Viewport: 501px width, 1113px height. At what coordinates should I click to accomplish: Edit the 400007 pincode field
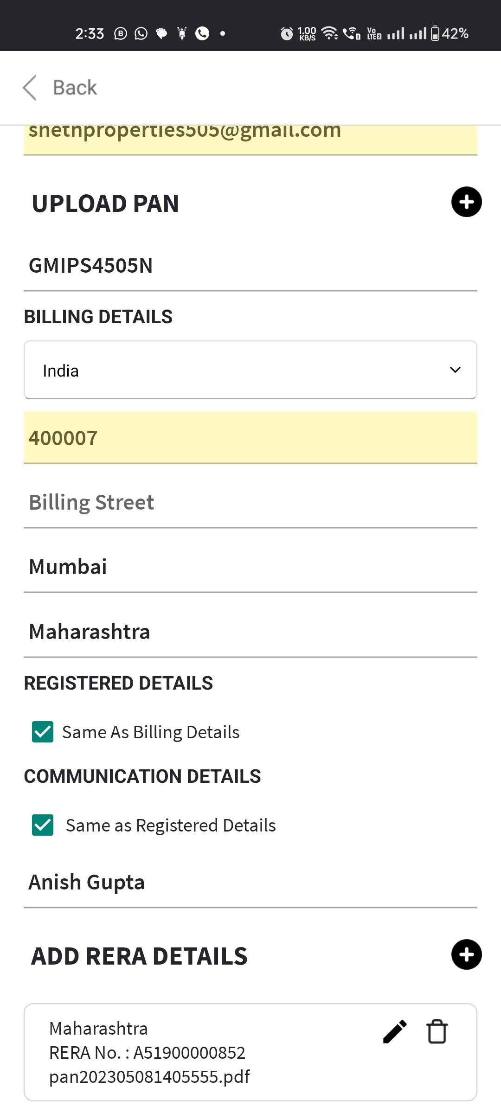click(x=250, y=438)
